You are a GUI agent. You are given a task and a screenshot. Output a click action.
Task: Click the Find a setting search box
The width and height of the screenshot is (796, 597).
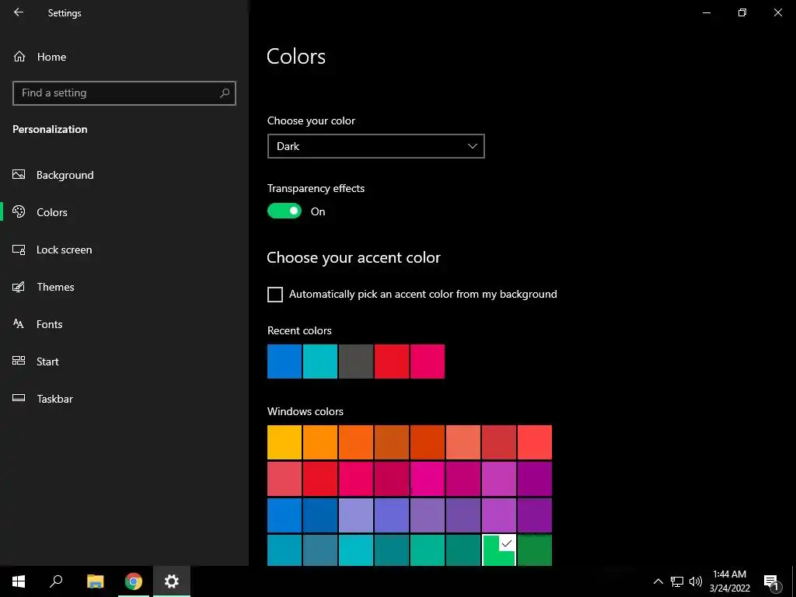[x=124, y=93]
